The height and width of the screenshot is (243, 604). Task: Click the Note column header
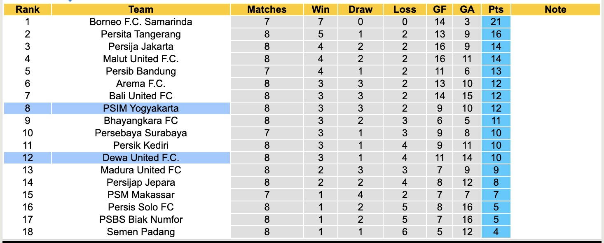pyautogui.click(x=555, y=9)
